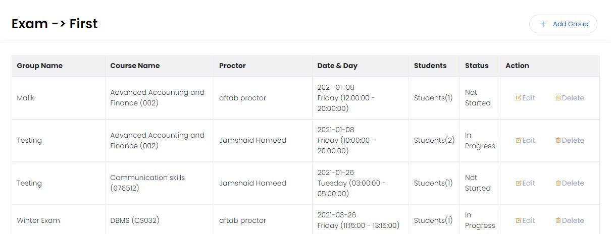This screenshot has width=611, height=234.
Task: Open Students(2) for Testing group
Action: (434, 140)
